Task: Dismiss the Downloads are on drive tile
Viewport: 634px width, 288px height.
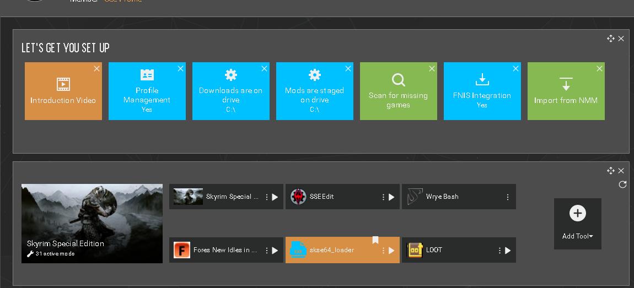Action: [264, 69]
